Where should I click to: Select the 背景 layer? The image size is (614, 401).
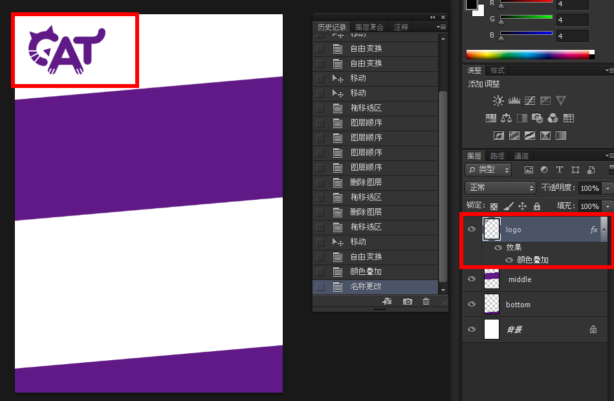coord(535,329)
